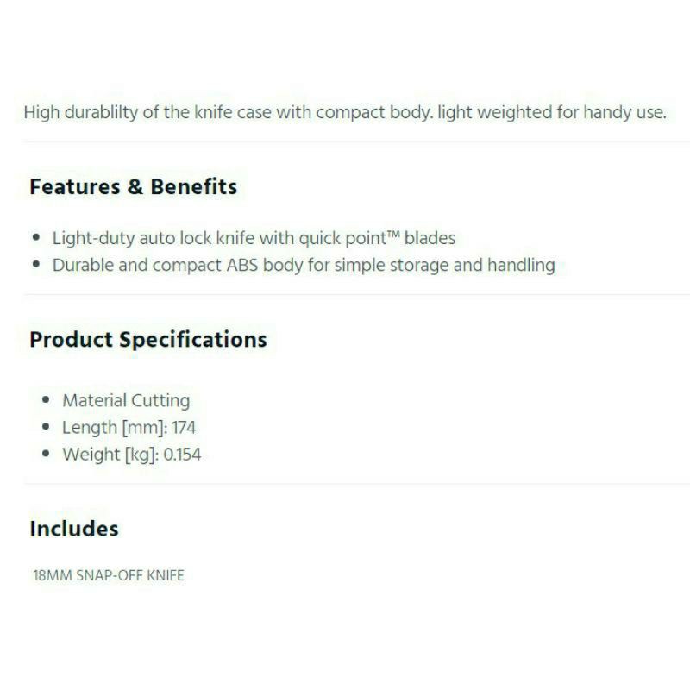Click the Material Cutting specification
This screenshot has height=690, width=690.
click(x=126, y=400)
